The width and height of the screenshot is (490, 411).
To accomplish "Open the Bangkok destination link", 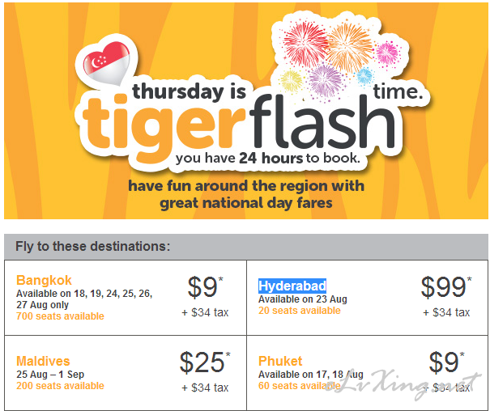I will [x=44, y=280].
